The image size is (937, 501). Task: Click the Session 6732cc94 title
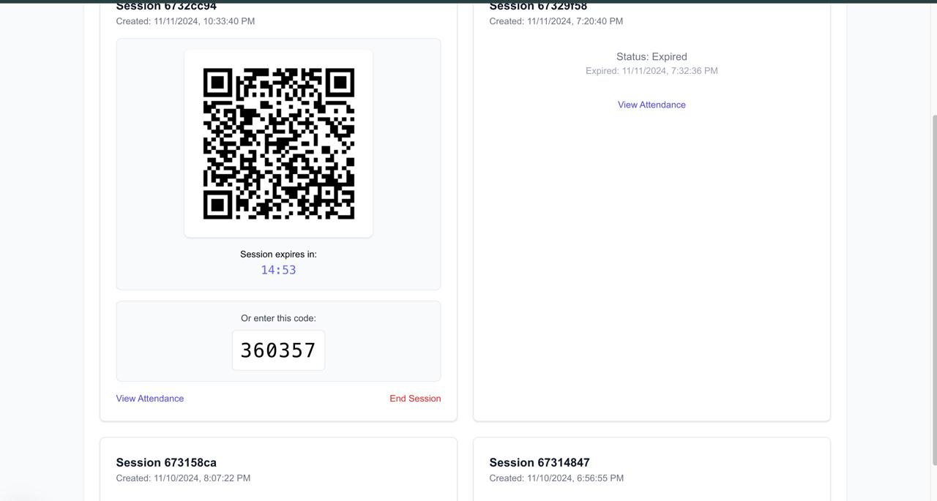(x=166, y=7)
